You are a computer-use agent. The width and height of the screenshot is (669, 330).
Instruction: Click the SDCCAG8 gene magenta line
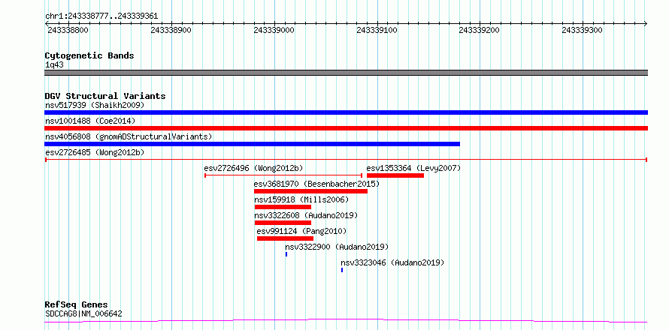(346, 321)
